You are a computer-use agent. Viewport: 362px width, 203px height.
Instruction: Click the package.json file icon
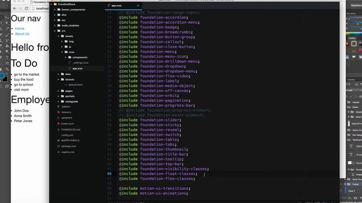coord(59,146)
